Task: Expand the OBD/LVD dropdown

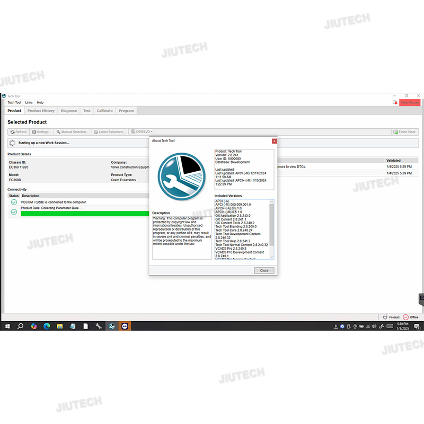Action: [142, 132]
